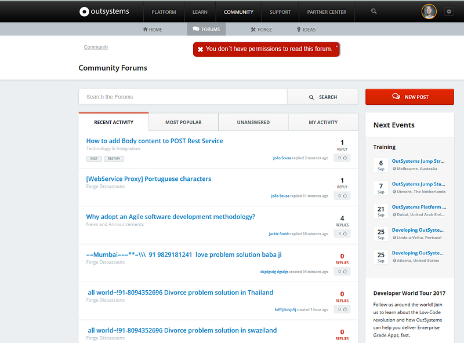
Task: Like the Mumbai love problem post
Action: click(342, 271)
